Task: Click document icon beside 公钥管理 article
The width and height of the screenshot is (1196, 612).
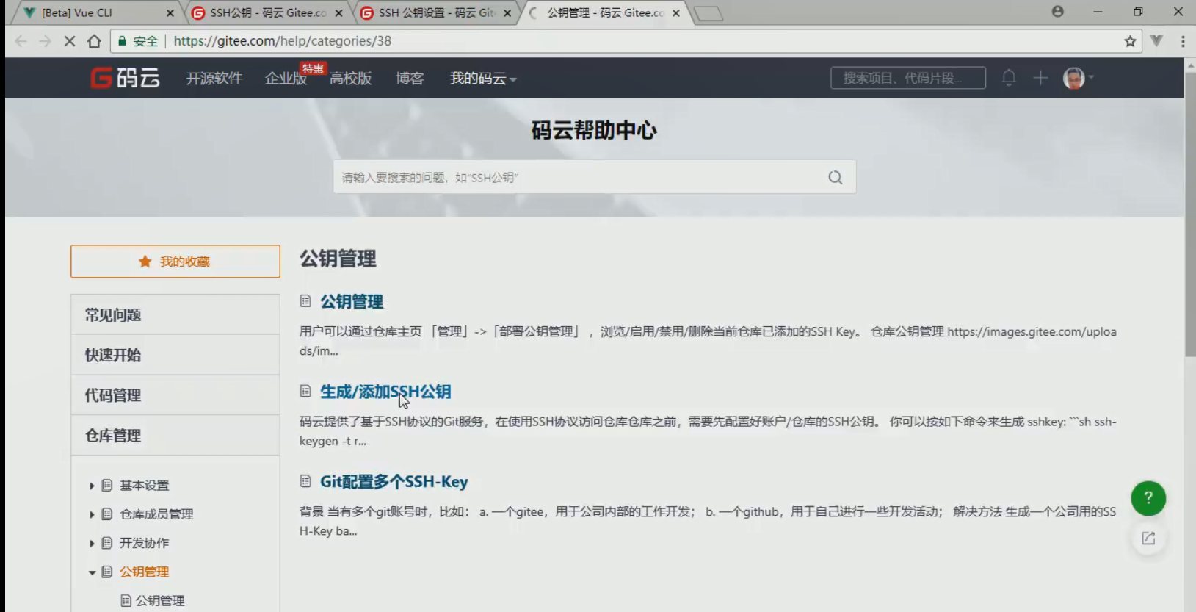Action: pos(305,300)
